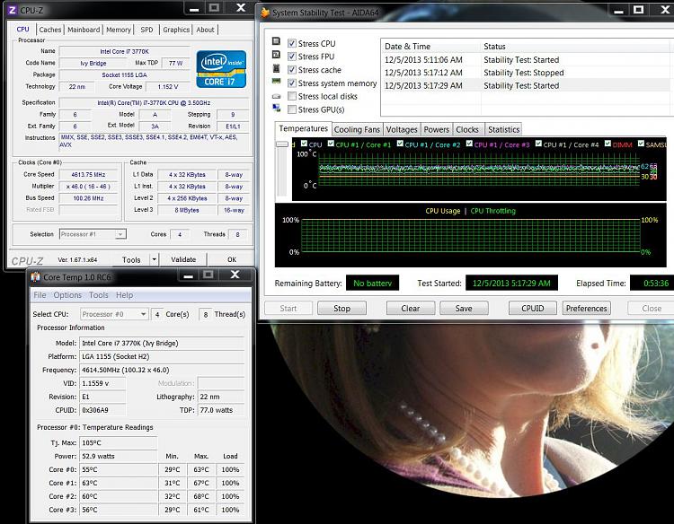The height and width of the screenshot is (524, 674).
Task: Switch to the Caches tab in CPU-Z
Action: 50,30
